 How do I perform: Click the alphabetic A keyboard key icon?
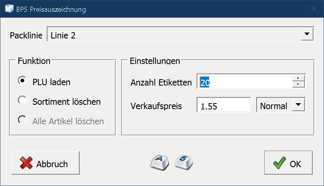coord(159,161)
